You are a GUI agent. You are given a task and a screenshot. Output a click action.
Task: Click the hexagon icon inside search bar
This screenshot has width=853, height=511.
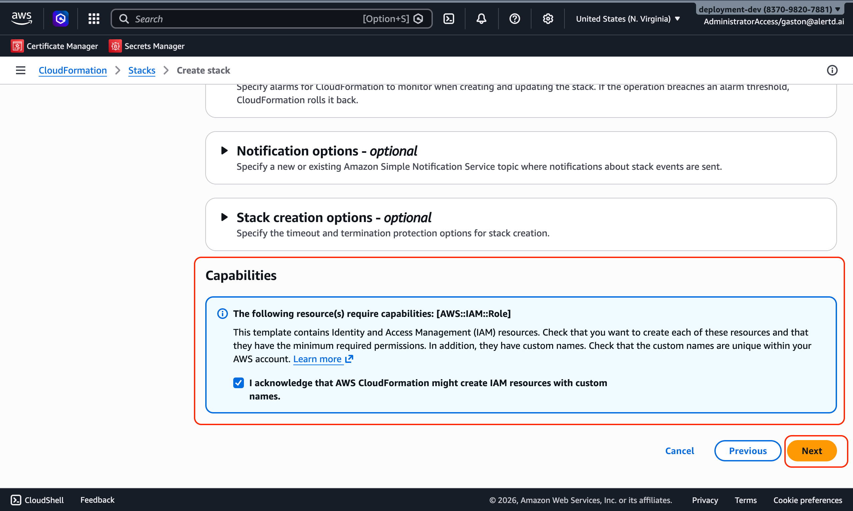(x=418, y=19)
